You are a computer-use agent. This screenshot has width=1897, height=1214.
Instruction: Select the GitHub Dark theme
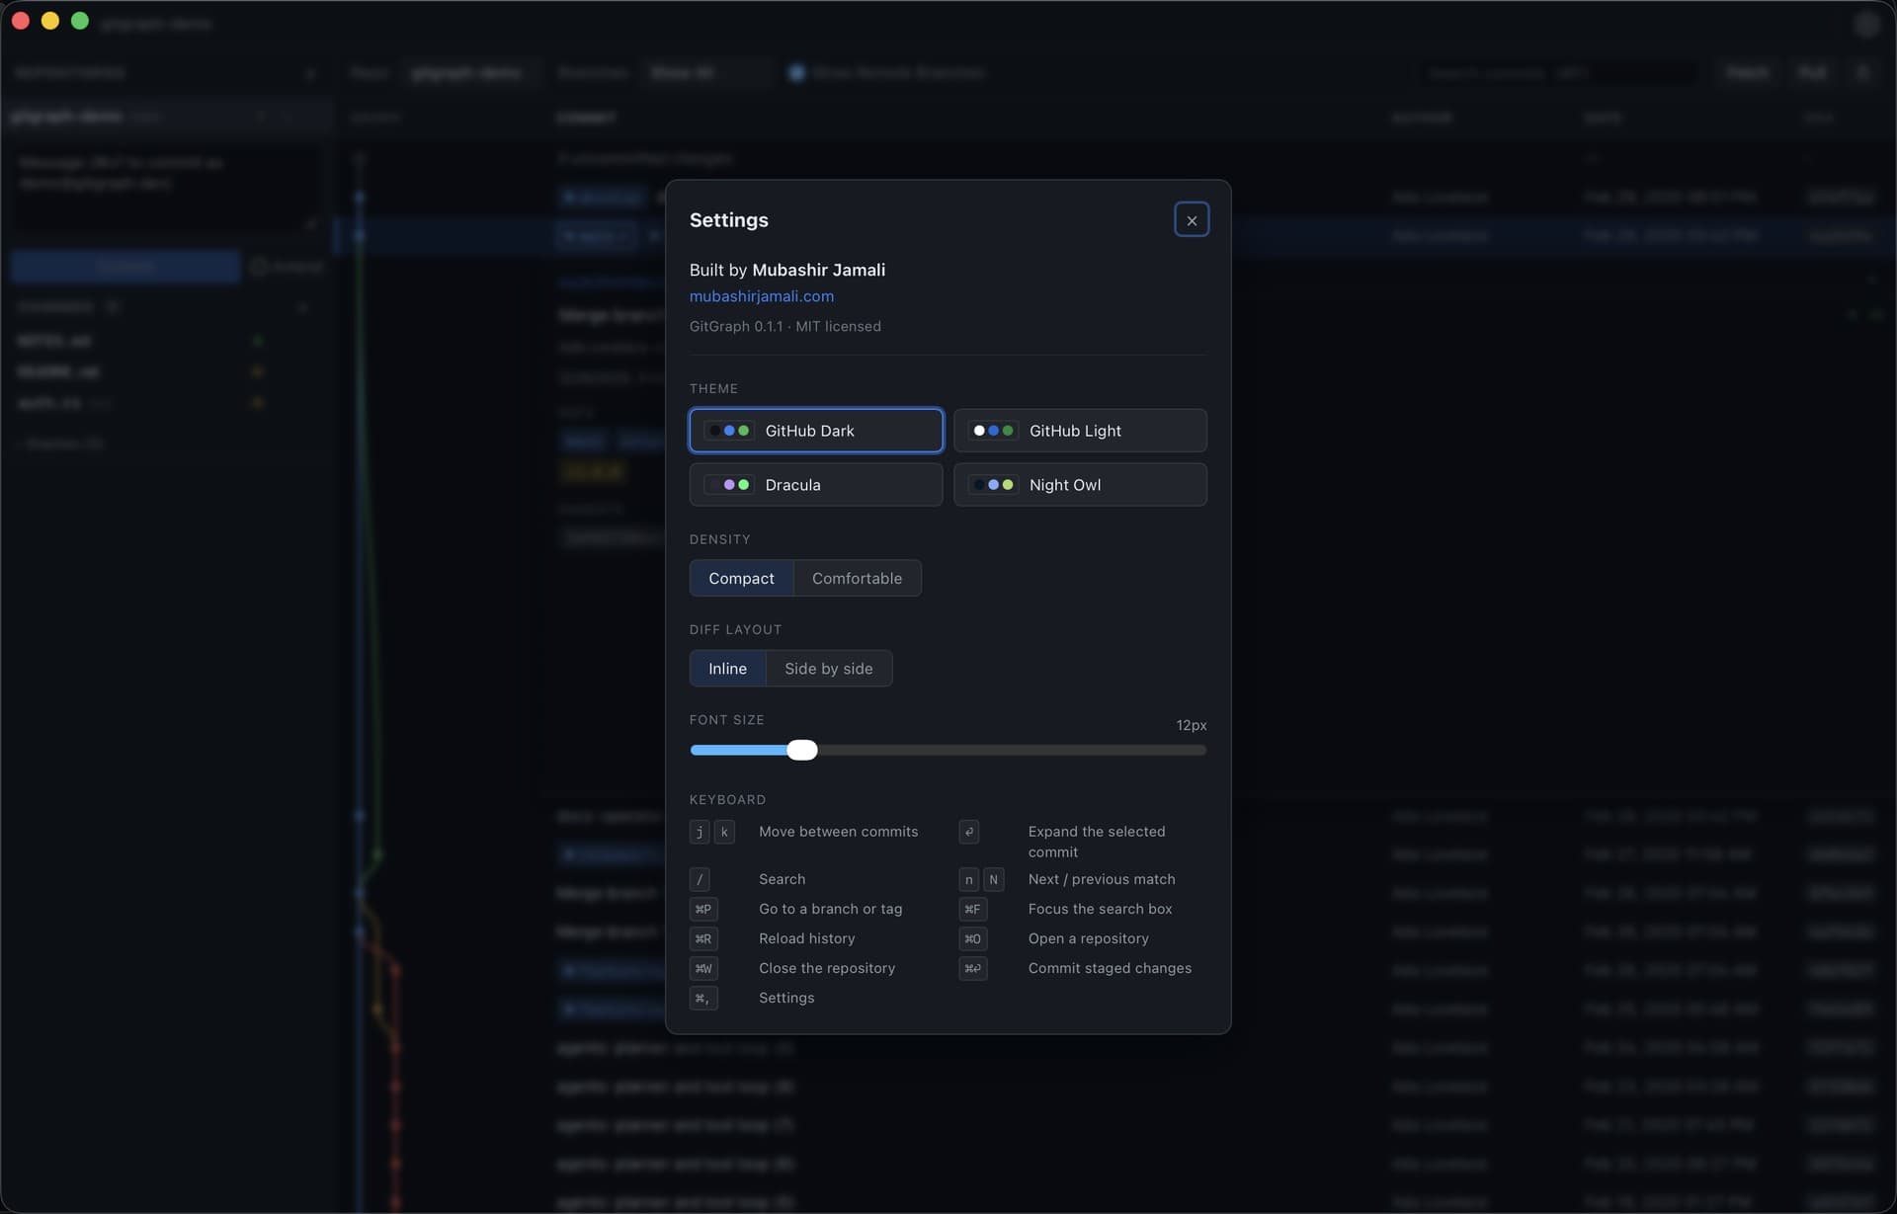pyautogui.click(x=816, y=431)
